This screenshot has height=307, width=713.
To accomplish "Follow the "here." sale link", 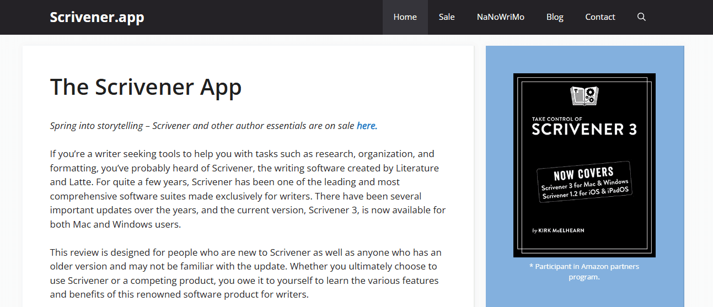I will [367, 126].
